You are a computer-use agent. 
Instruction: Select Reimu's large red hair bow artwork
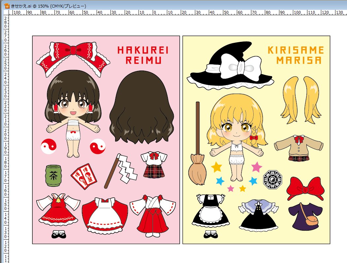point(73,59)
